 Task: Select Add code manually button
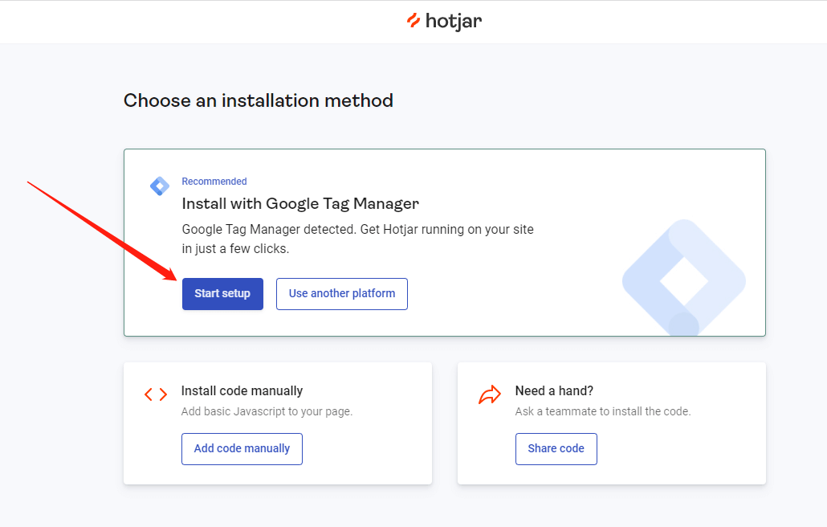coord(242,449)
